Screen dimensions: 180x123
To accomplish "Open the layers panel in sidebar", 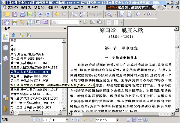I will pyautogui.click(x=5, y=58).
